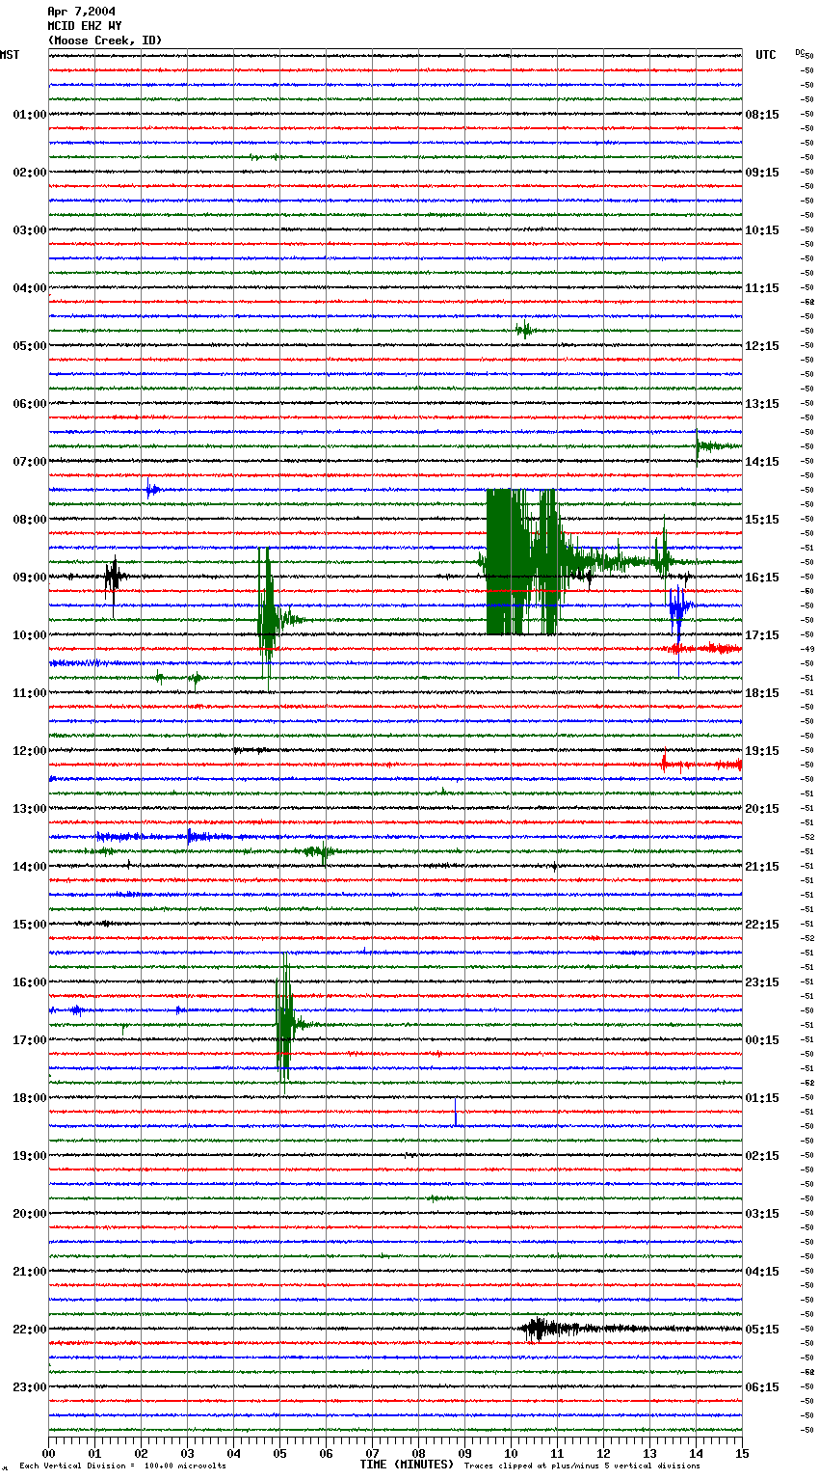This screenshot has height=1479, width=819.
Task: Click the '01:00' MST time label
Action: (30, 115)
